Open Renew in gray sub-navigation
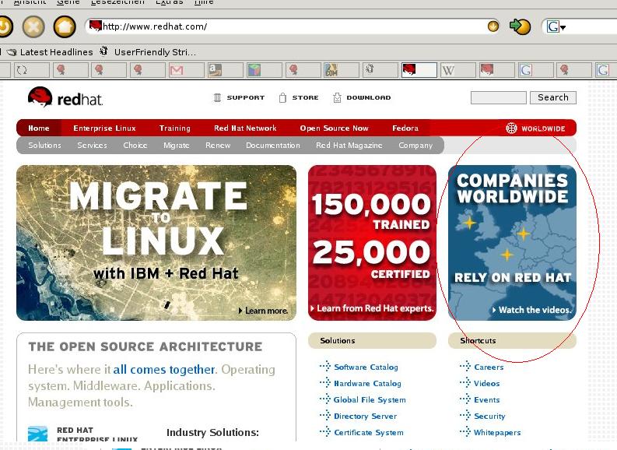617x450 pixels. [x=218, y=146]
